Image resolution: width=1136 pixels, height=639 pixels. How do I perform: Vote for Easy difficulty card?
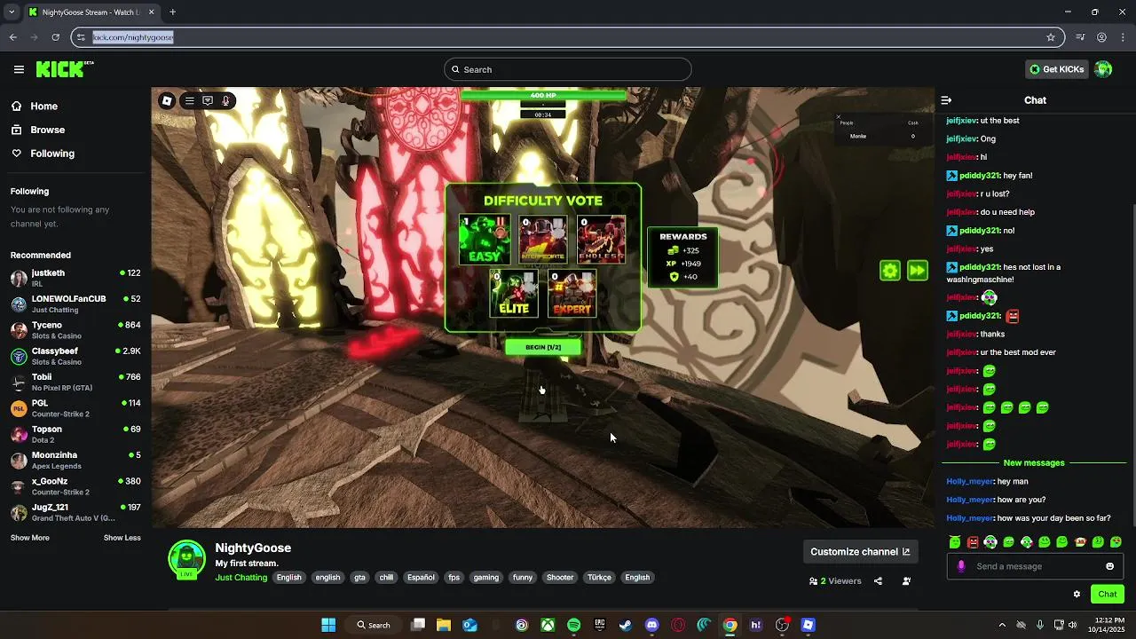point(485,240)
